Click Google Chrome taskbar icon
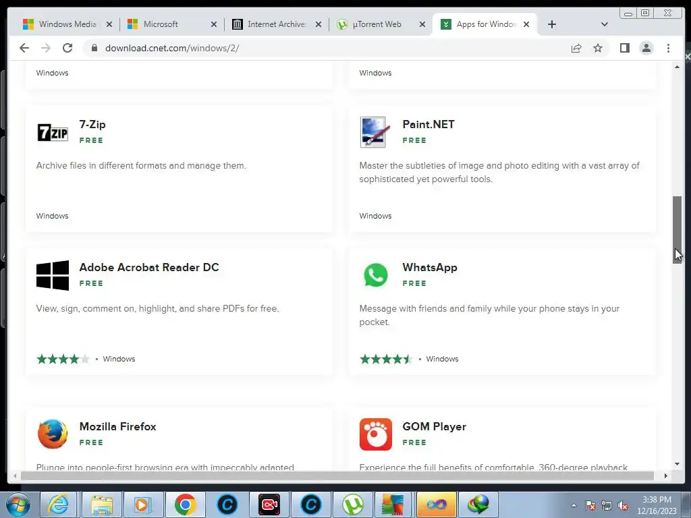The image size is (691, 518). click(185, 505)
